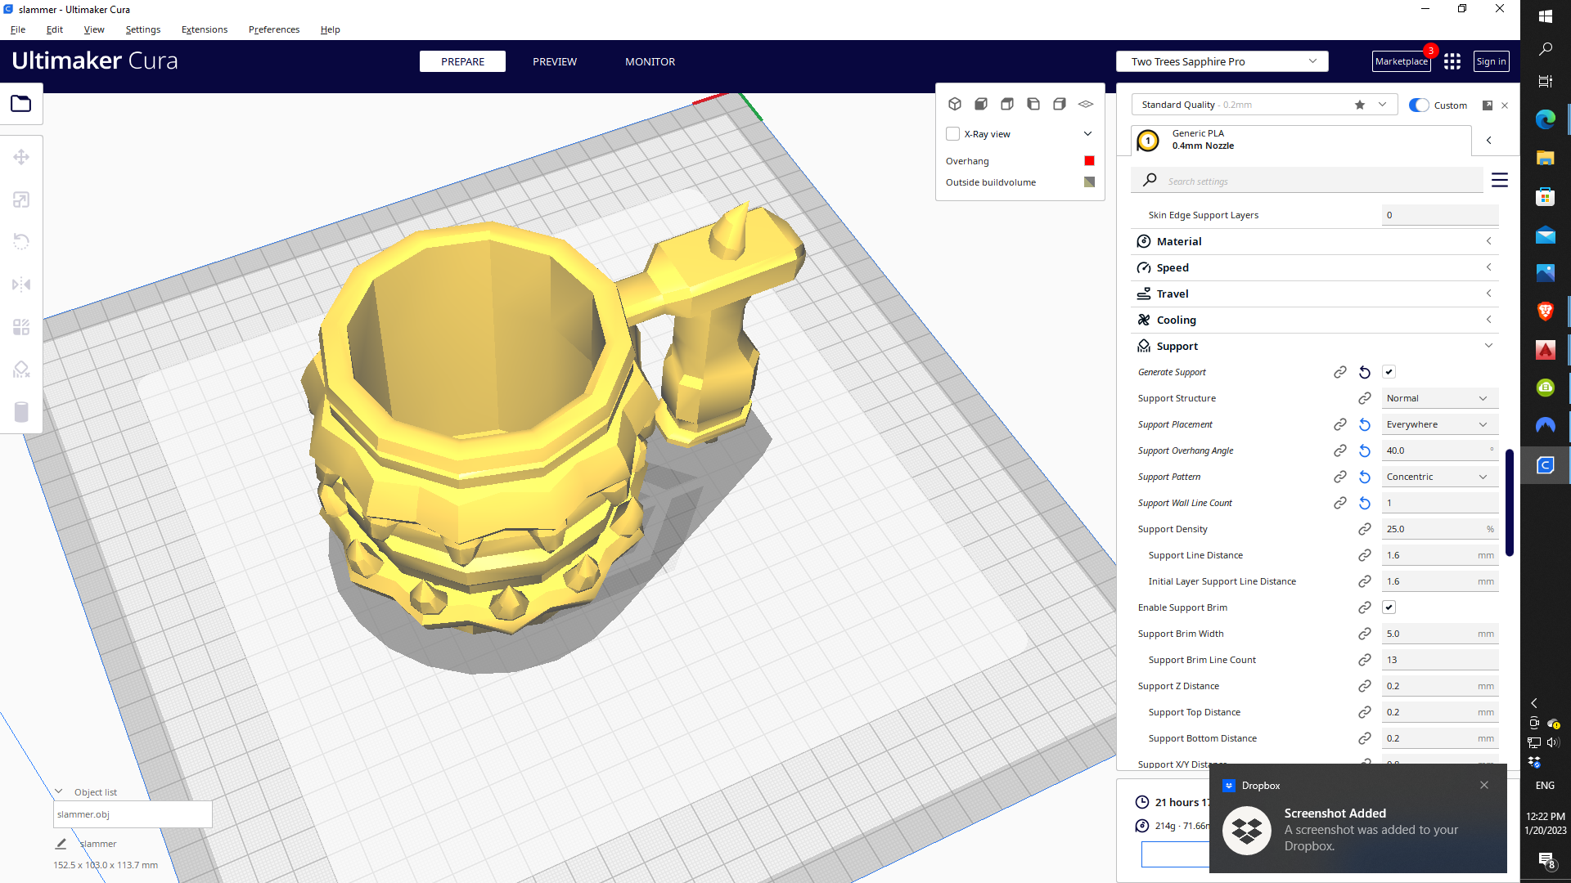
Task: Switch to the PREVIEW stage tab
Action: pyautogui.click(x=555, y=61)
